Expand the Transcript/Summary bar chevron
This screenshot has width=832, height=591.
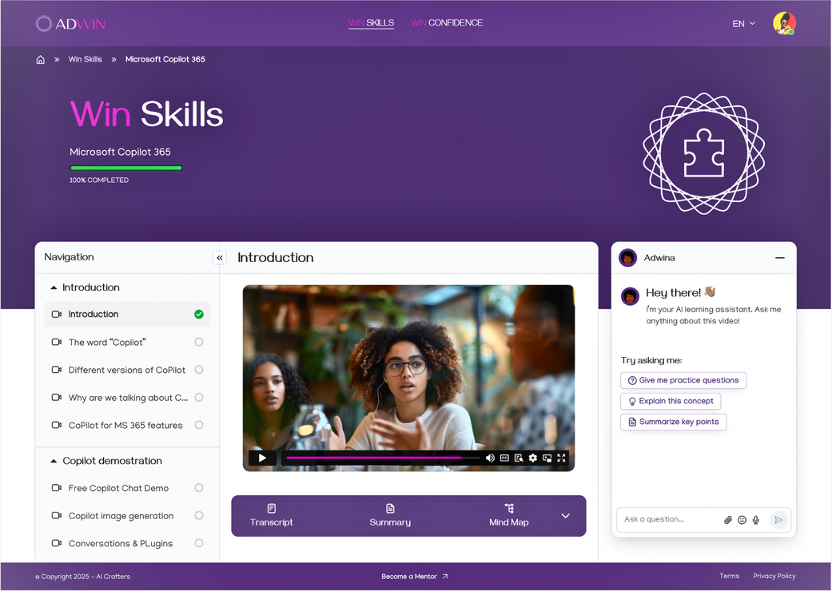coord(566,516)
